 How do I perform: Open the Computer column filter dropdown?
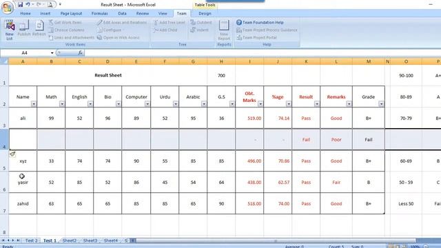tap(147, 104)
